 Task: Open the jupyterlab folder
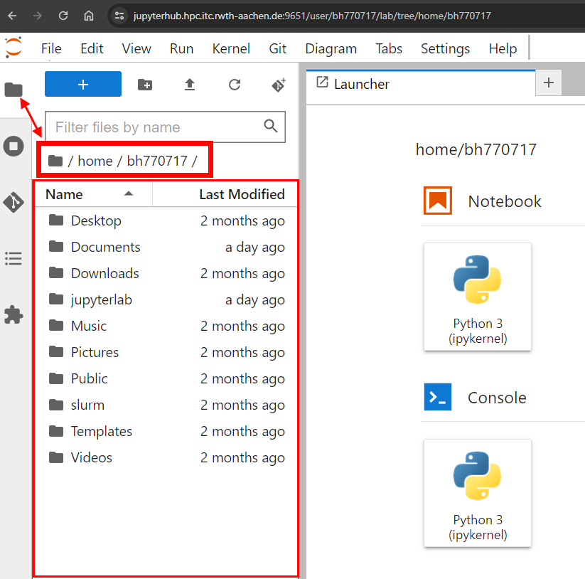tap(101, 299)
